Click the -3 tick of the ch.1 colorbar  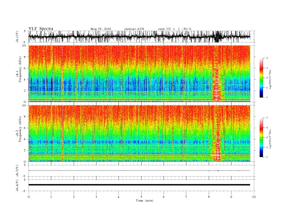pyautogui.click(x=266, y=58)
